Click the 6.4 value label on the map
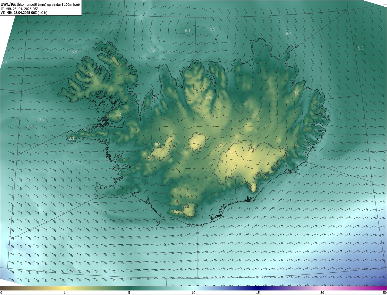387x295 pixels. coord(30,127)
